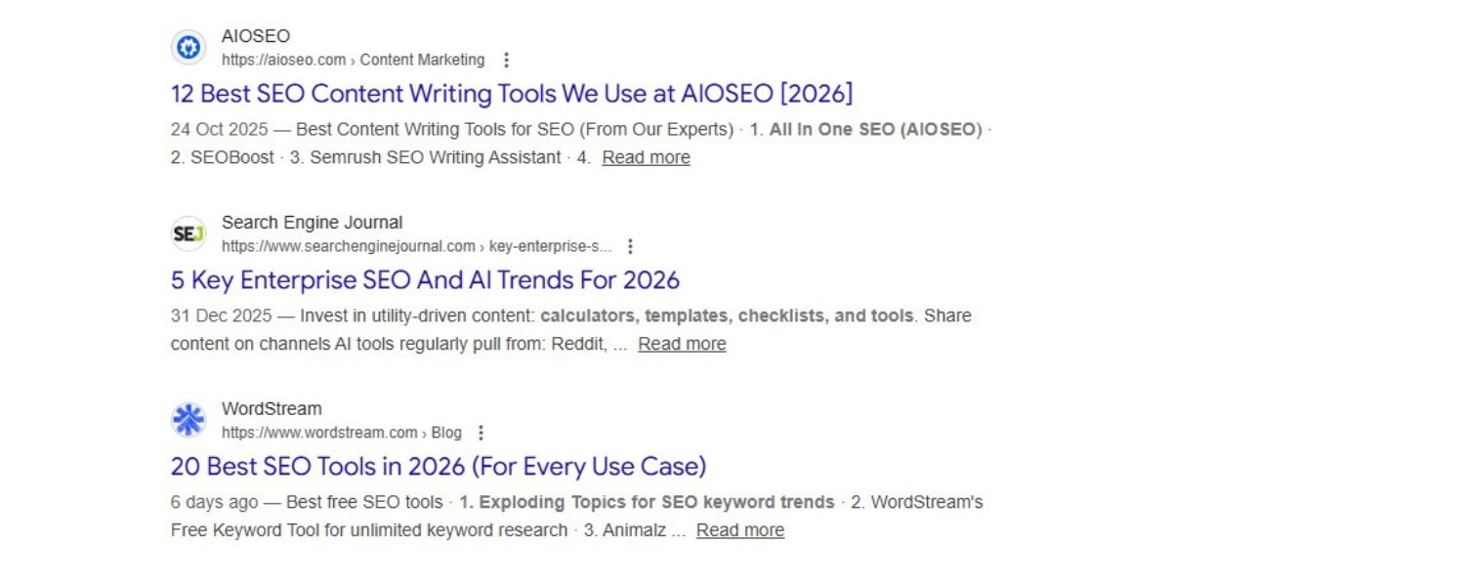Open three-dot menu beside aioseo.com URL

click(506, 60)
